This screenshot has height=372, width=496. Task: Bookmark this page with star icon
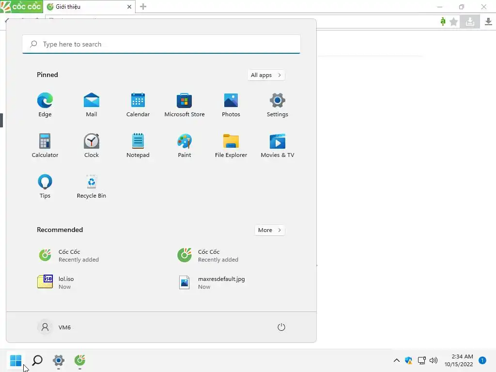(x=453, y=21)
